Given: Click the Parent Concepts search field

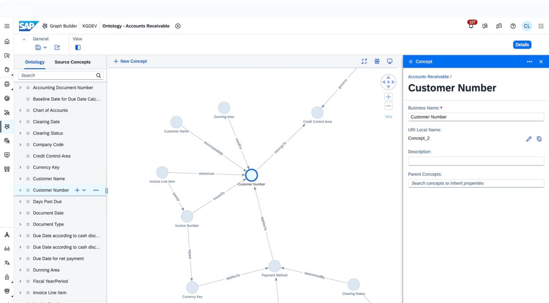Looking at the screenshot, I should (475, 183).
